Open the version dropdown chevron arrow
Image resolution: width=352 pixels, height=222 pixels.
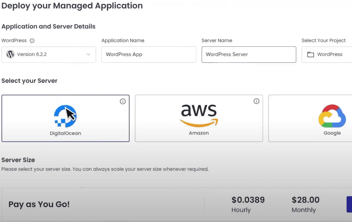pos(89,55)
